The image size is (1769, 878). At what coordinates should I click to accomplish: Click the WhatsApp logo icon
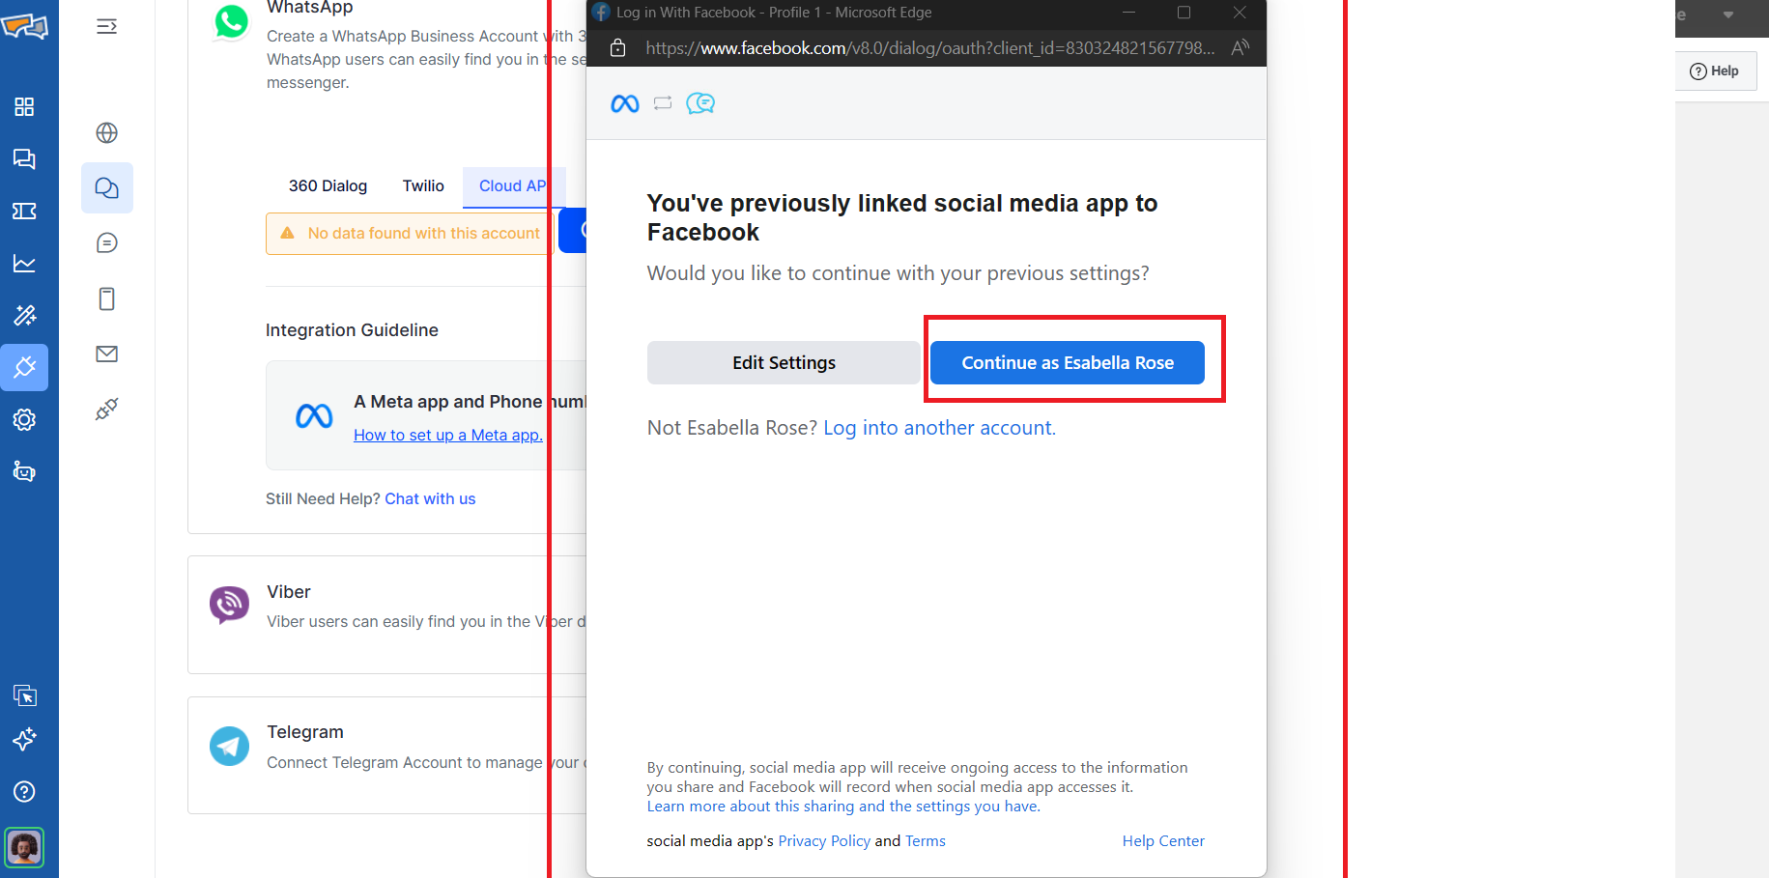(x=231, y=21)
